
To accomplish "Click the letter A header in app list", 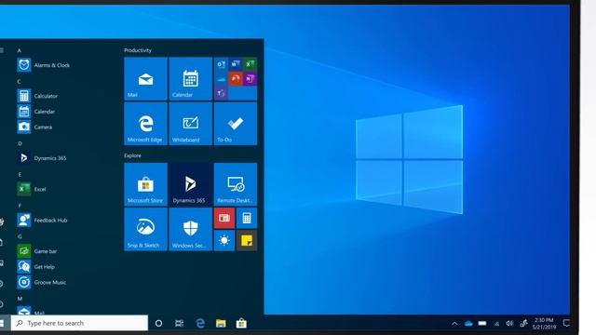I will (19, 50).
